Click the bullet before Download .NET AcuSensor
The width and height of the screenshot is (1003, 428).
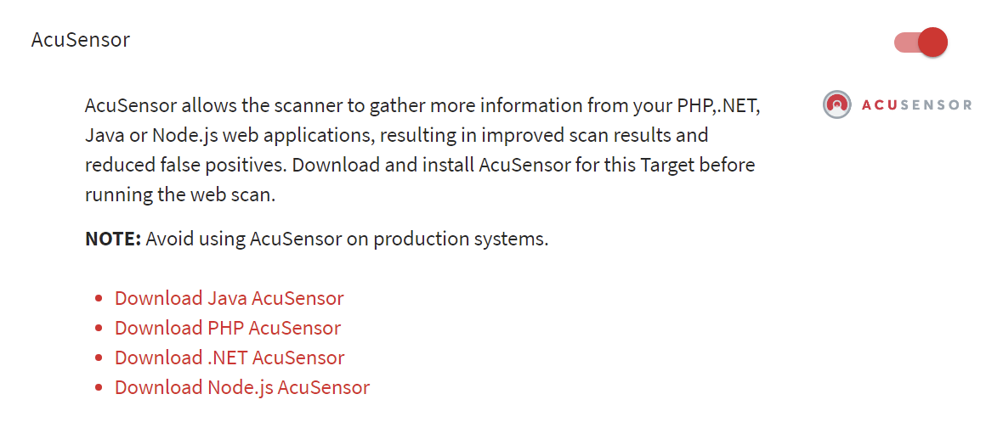(x=99, y=358)
